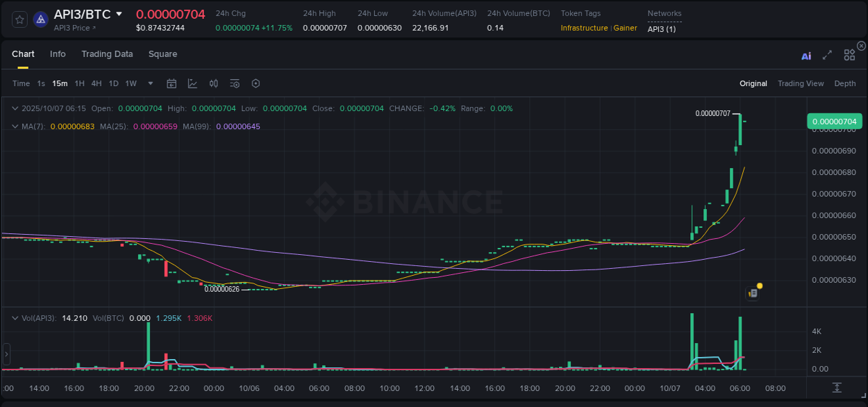Select the OHLC candles display icon
The width and height of the screenshot is (868, 407).
[214, 83]
